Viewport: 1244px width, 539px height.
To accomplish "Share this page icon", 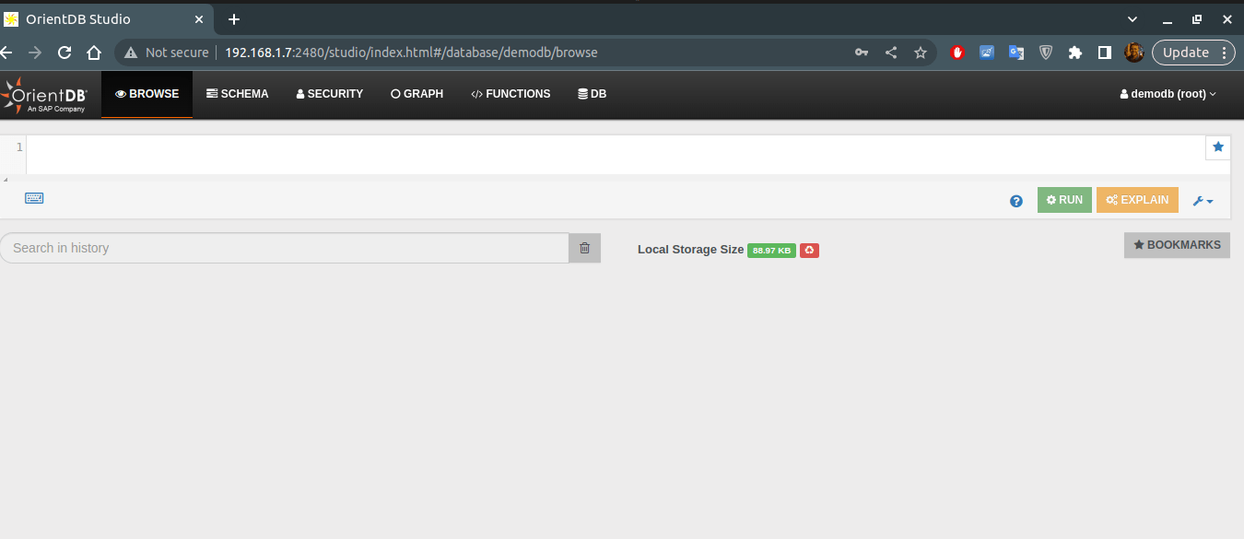I will 891,53.
